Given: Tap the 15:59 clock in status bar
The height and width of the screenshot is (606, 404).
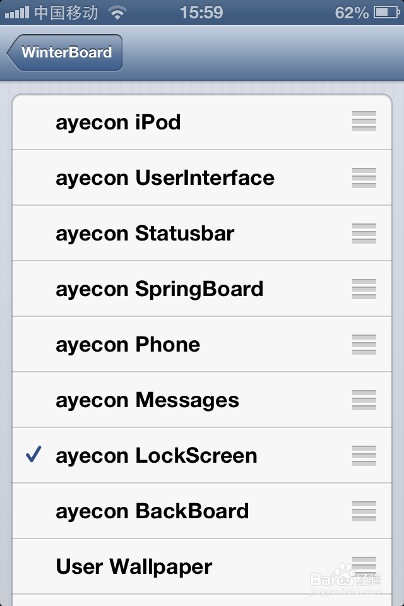Looking at the screenshot, I should [201, 12].
